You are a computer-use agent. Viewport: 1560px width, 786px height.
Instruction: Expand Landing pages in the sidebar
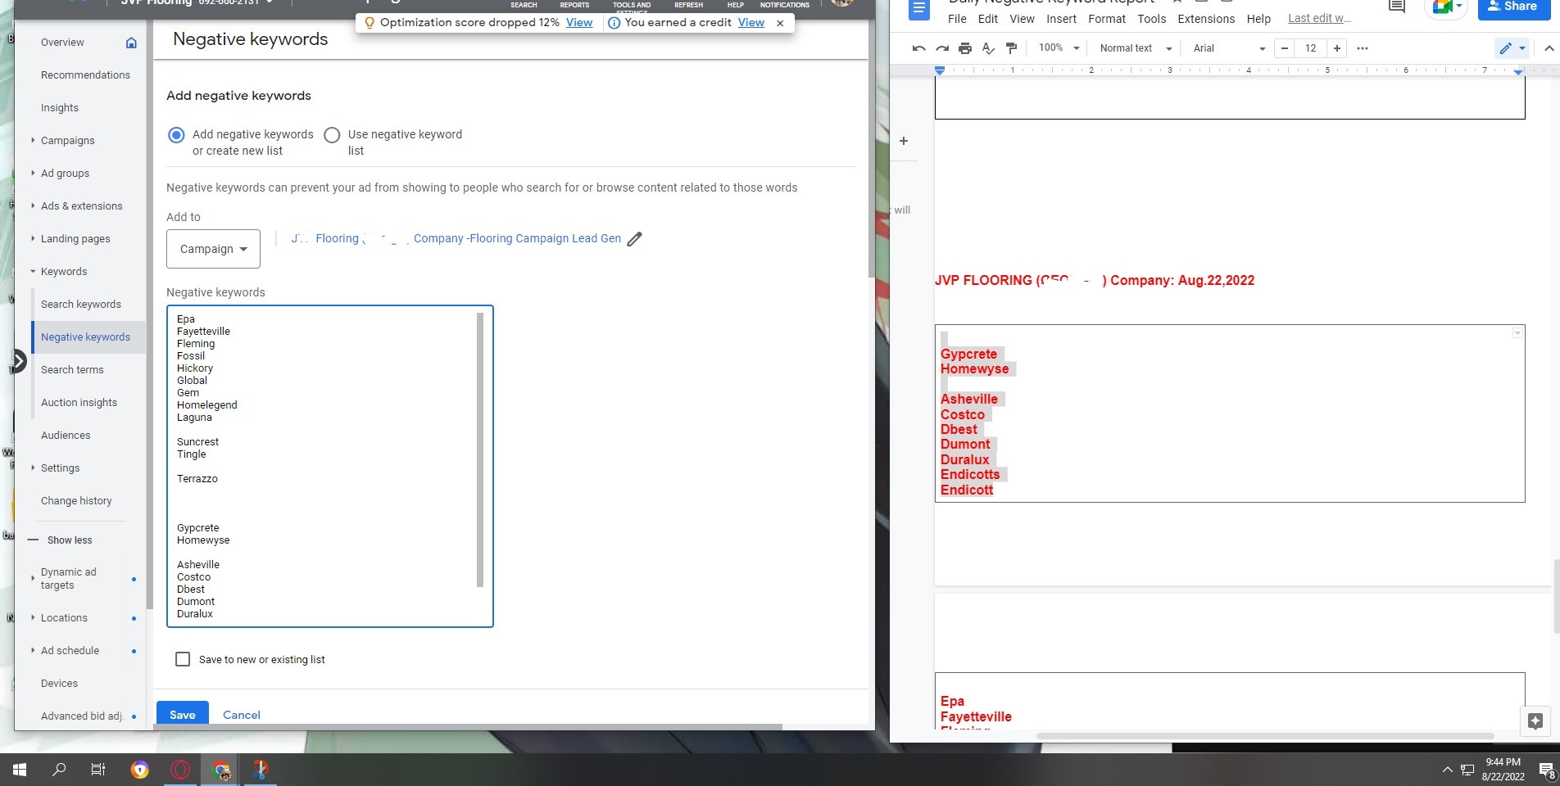(33, 238)
